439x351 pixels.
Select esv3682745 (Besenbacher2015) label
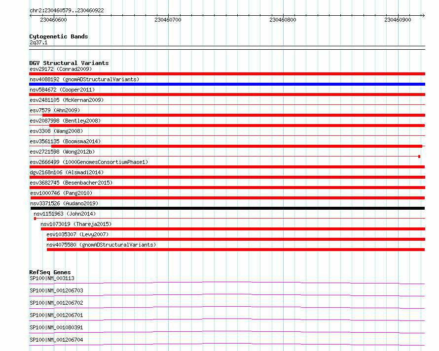(x=71, y=183)
